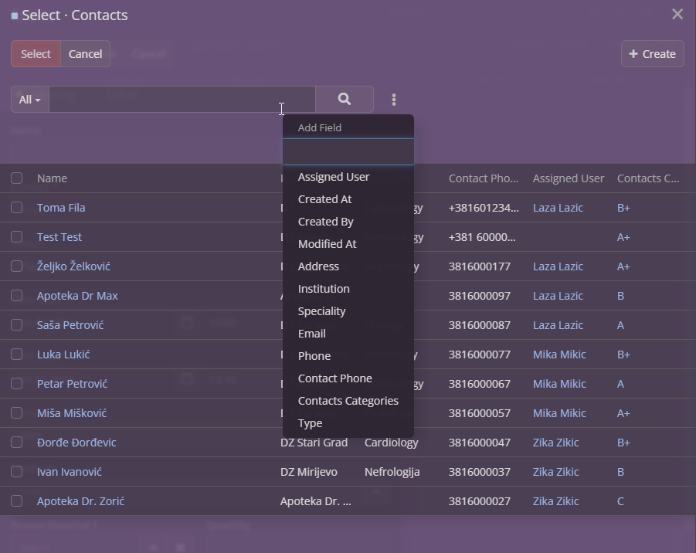Click the Cancel button

pyautogui.click(x=85, y=54)
